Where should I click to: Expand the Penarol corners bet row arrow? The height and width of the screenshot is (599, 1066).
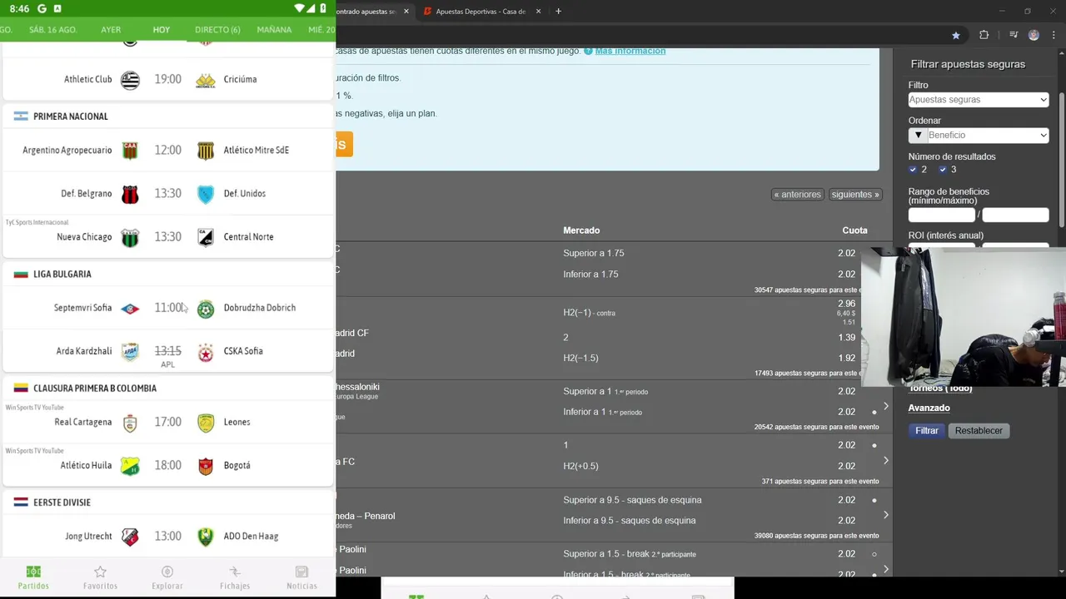tap(886, 515)
